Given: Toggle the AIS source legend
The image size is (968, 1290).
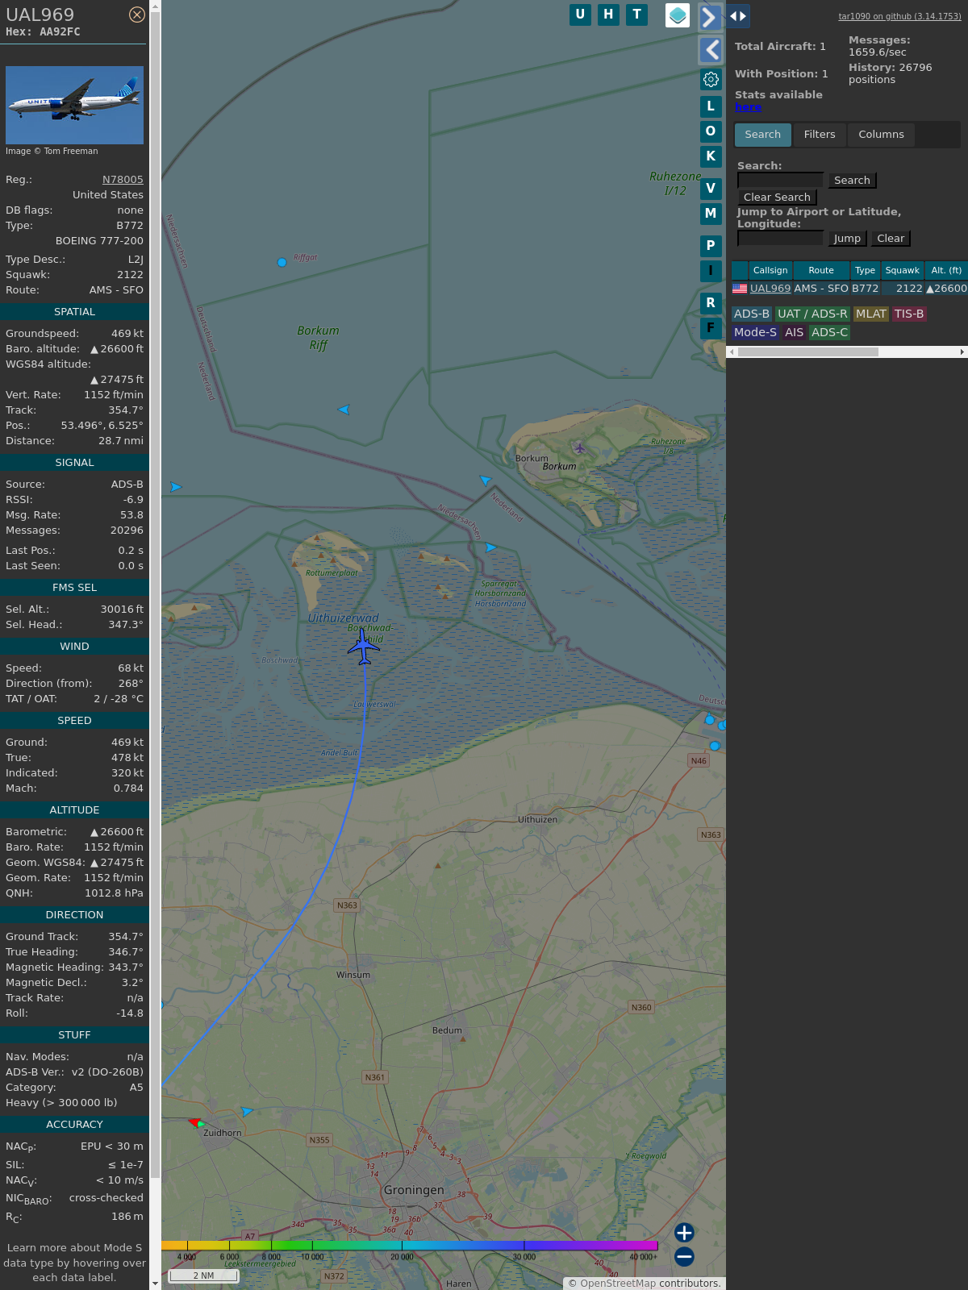Looking at the screenshot, I should coord(795,332).
